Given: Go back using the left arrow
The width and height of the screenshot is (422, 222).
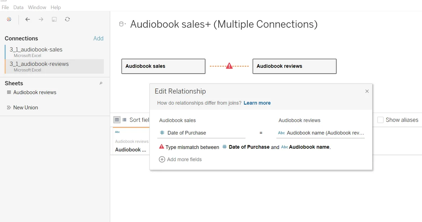Looking at the screenshot, I should point(27,19).
